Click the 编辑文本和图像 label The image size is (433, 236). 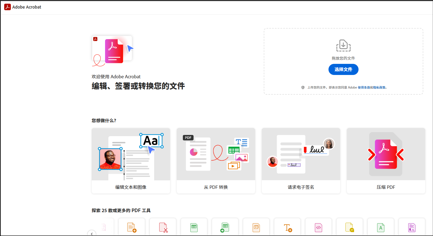coord(131,187)
